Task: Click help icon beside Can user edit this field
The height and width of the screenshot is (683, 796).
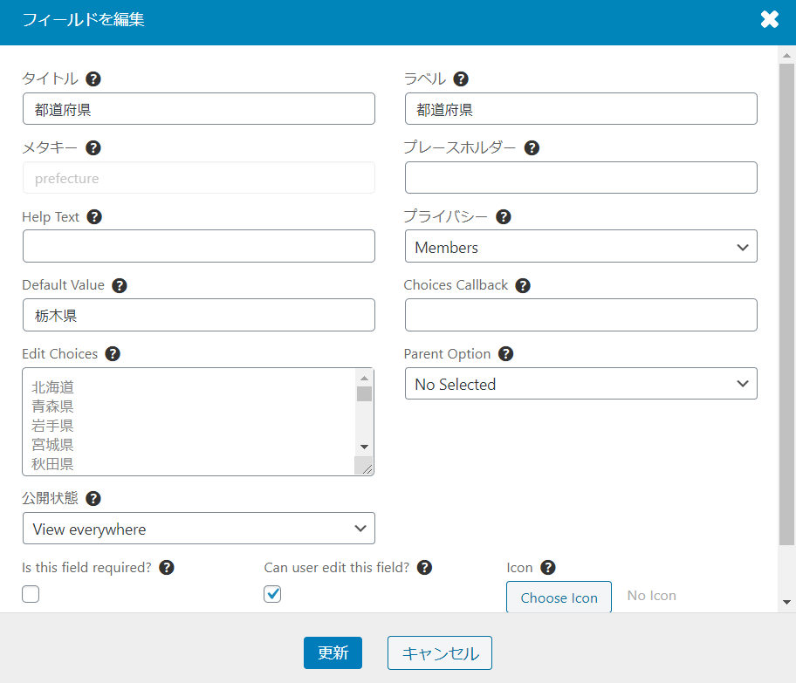Action: (x=424, y=567)
